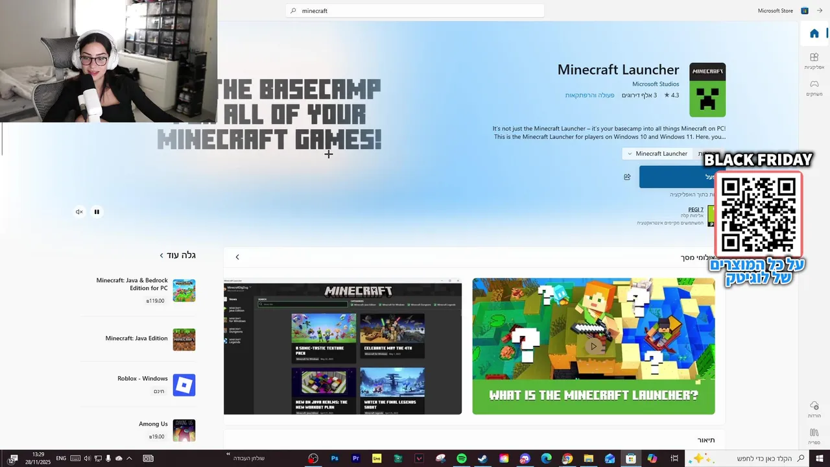Open the action and adventure category link
The height and width of the screenshot is (467, 830).
[589, 95]
